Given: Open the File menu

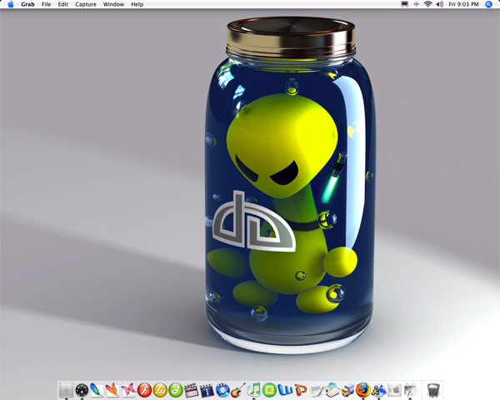Looking at the screenshot, I should (x=46, y=4).
